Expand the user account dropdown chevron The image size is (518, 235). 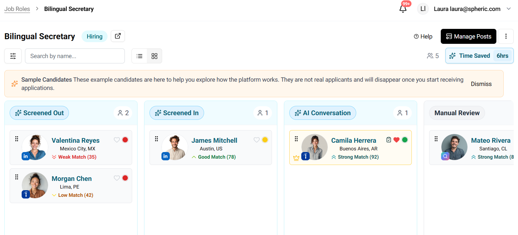(x=508, y=9)
